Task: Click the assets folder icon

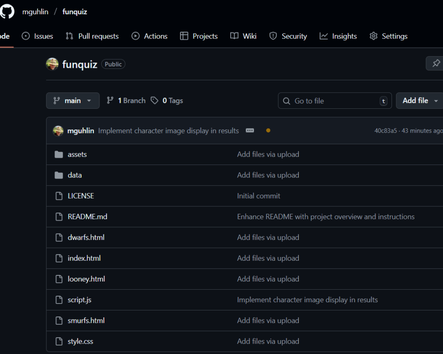Action: click(59, 155)
